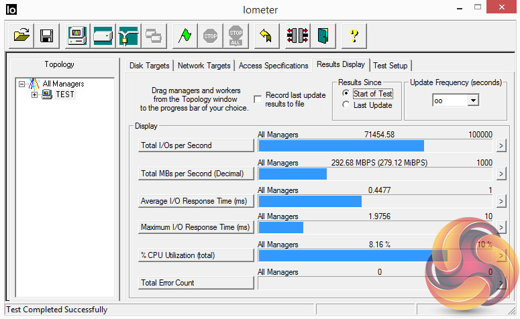Select TEST in Topology tree
Viewport: 520px width, 319px height.
point(64,94)
